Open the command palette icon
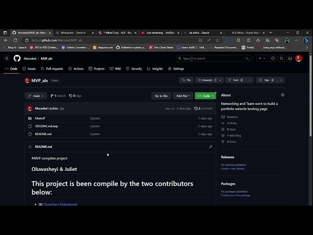This screenshot has width=313, height=235. tap(247, 58)
